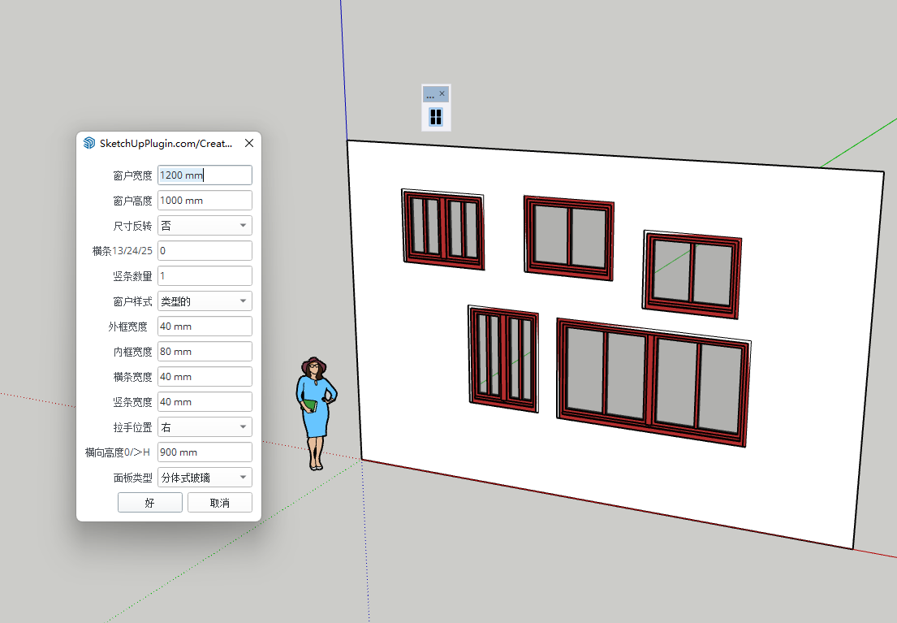Click the 横条13/24/25 input field
The height and width of the screenshot is (623, 897).
coord(205,251)
